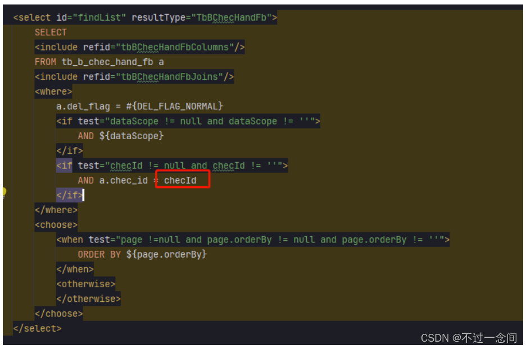Click the closing </otherwise> tag
Screen dimensions: 526x349
[x=88, y=299]
